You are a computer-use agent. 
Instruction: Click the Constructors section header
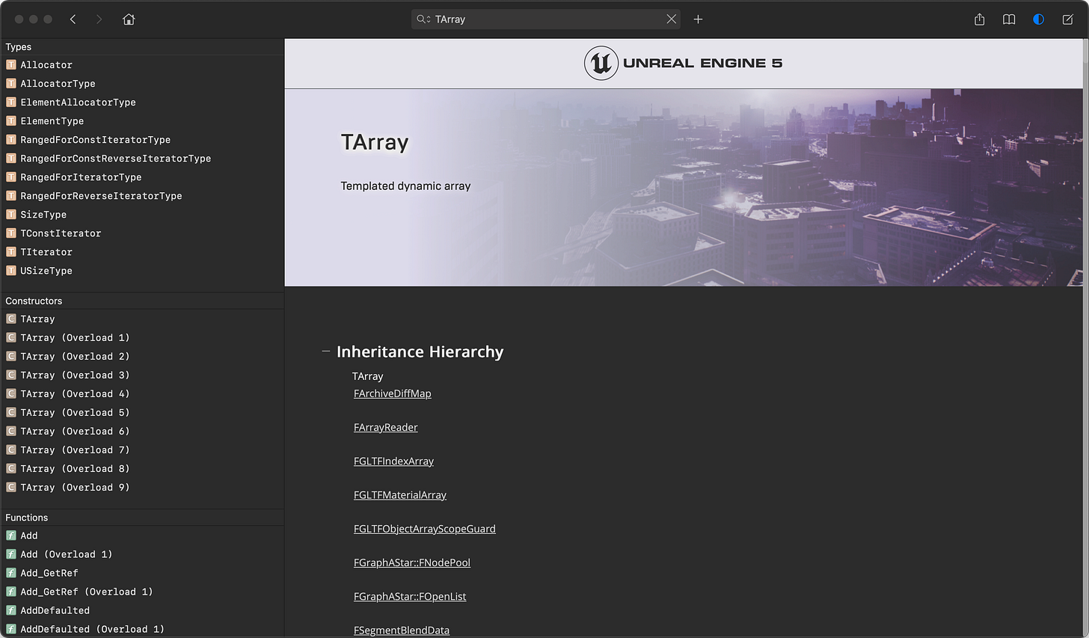142,301
